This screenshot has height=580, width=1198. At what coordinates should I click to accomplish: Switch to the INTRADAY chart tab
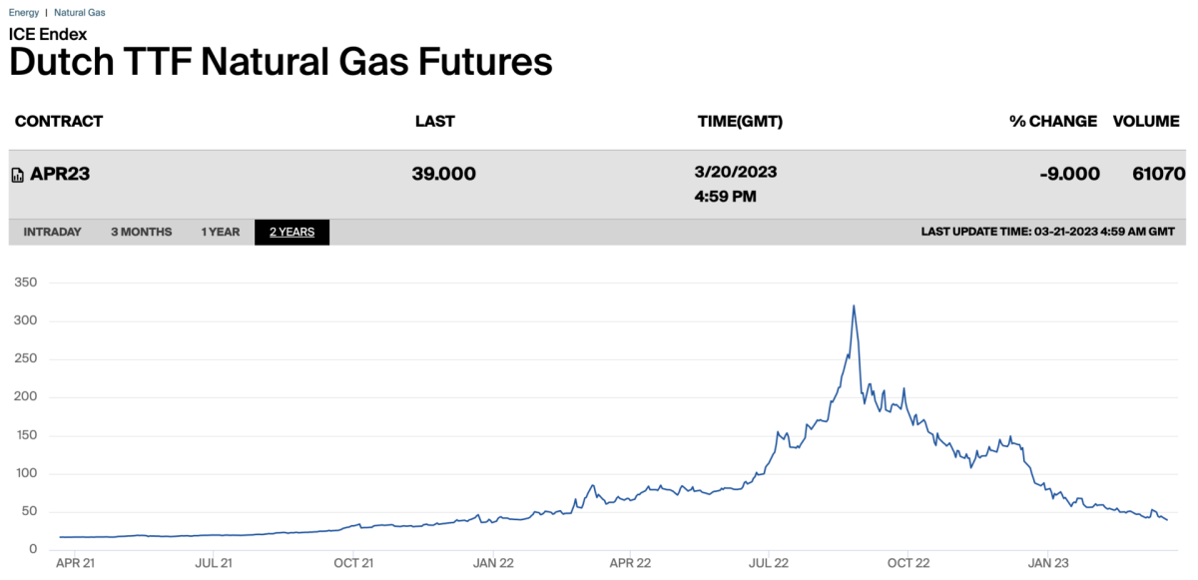[x=52, y=232]
